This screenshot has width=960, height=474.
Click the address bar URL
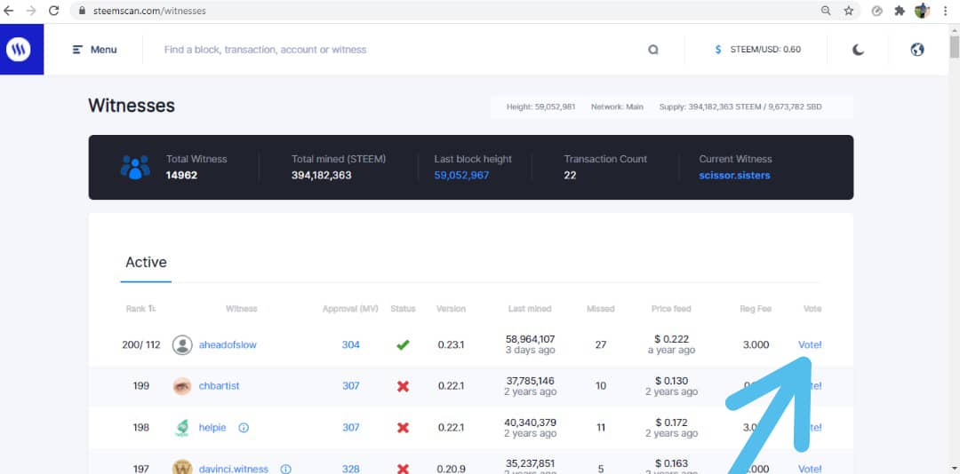click(148, 11)
